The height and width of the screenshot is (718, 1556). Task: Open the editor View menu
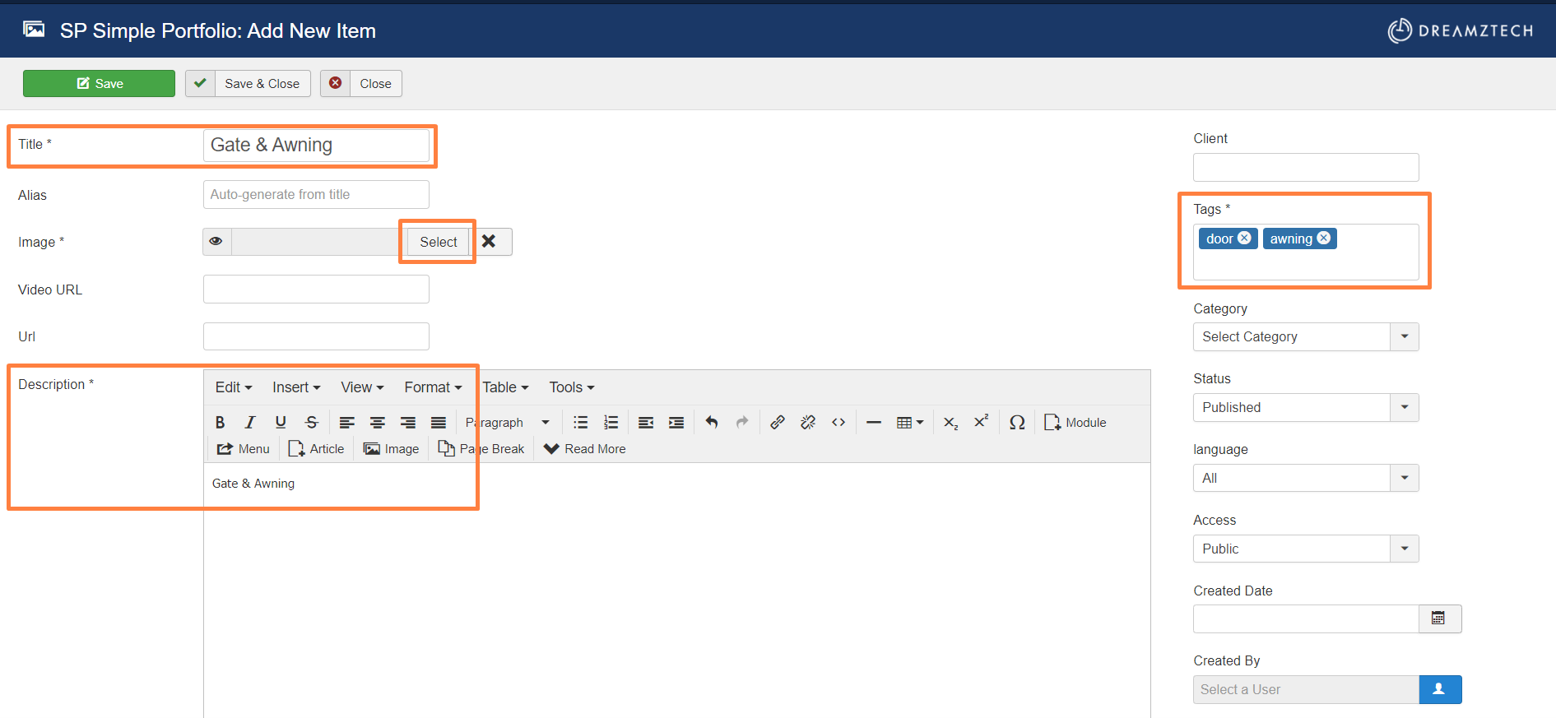363,387
